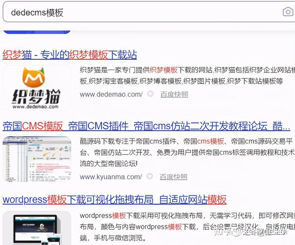Open 百度快照 for the kyuanma result

[174, 177]
